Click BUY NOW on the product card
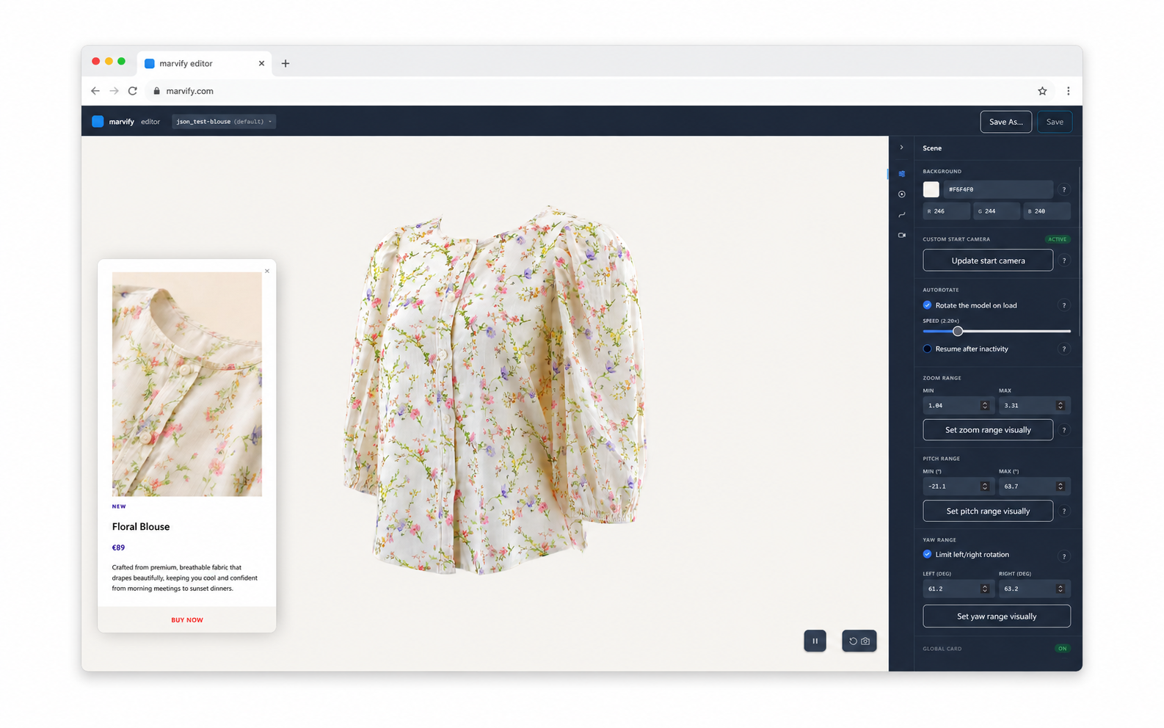Image resolution: width=1164 pixels, height=728 pixels. coord(187,620)
